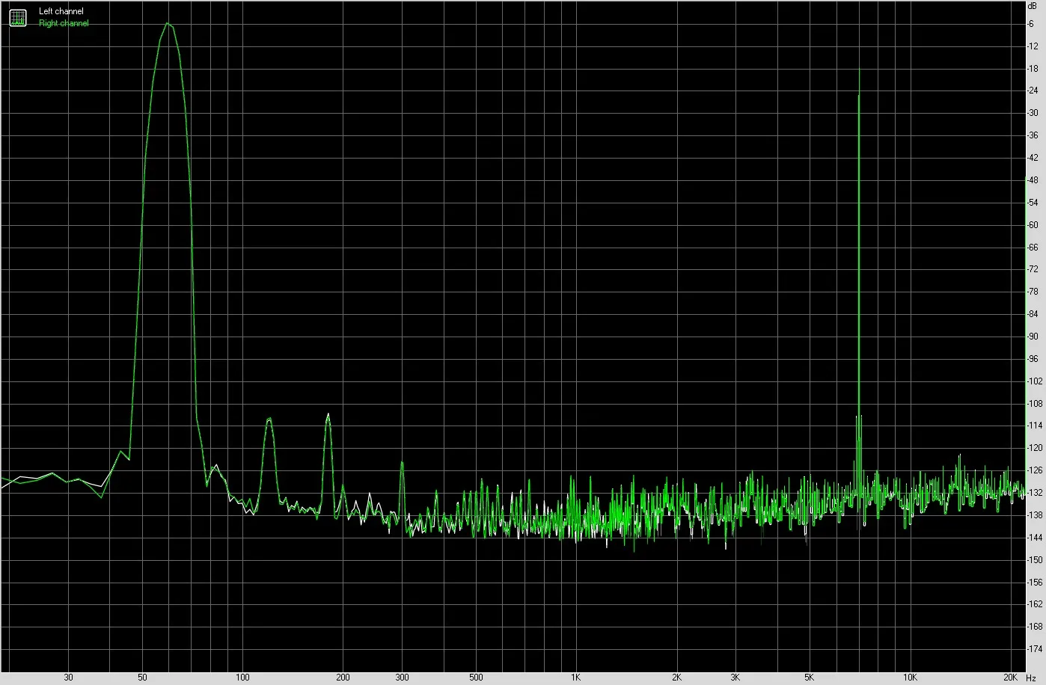This screenshot has width=1046, height=685.
Task: Click the 1K frequency axis label
Action: (575, 678)
